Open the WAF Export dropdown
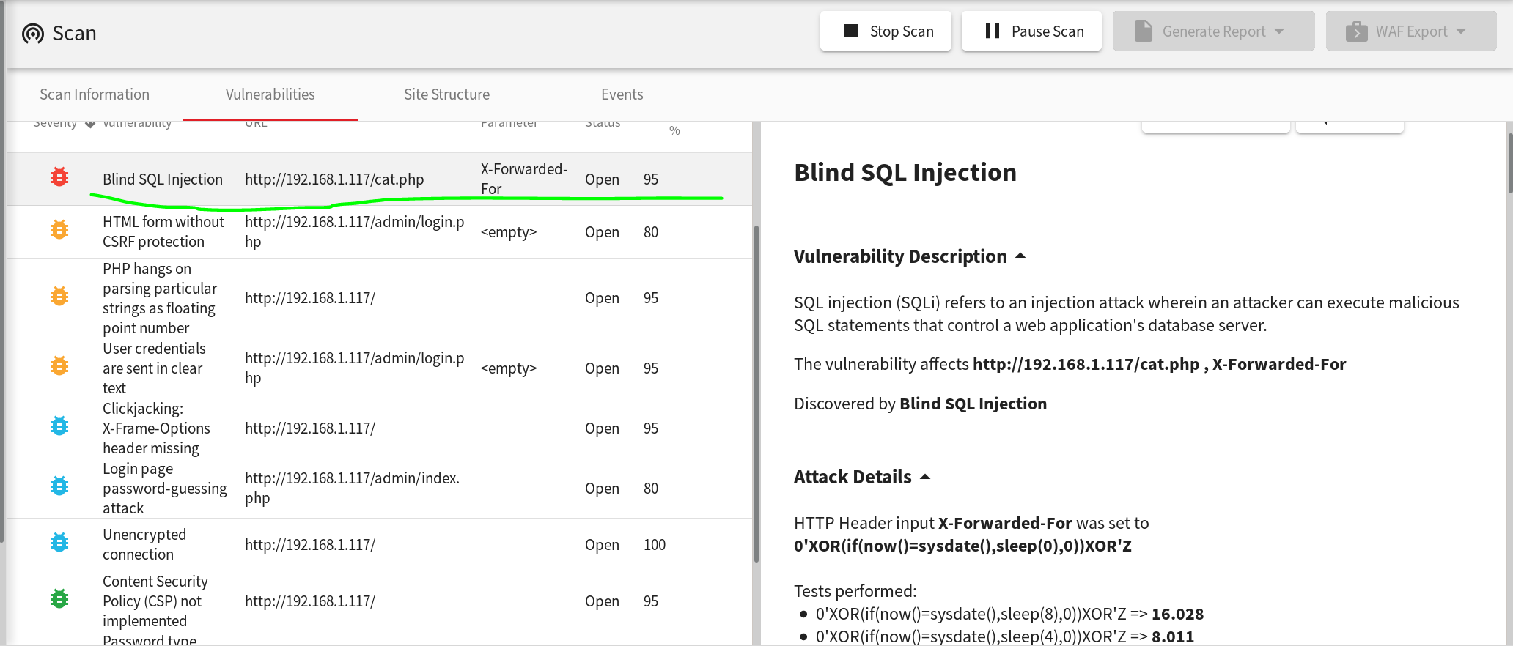 [1410, 31]
